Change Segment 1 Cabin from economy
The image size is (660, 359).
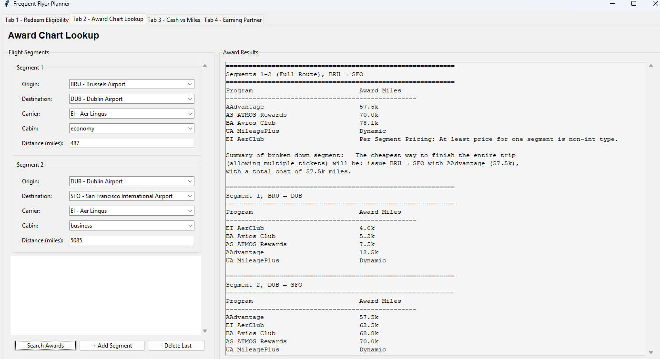pyautogui.click(x=132, y=129)
